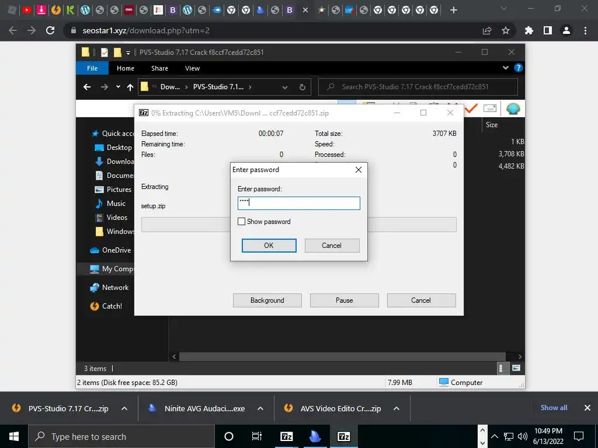This screenshot has height=448, width=598.
Task: Open Chrome side panel icon
Action: coord(548,30)
